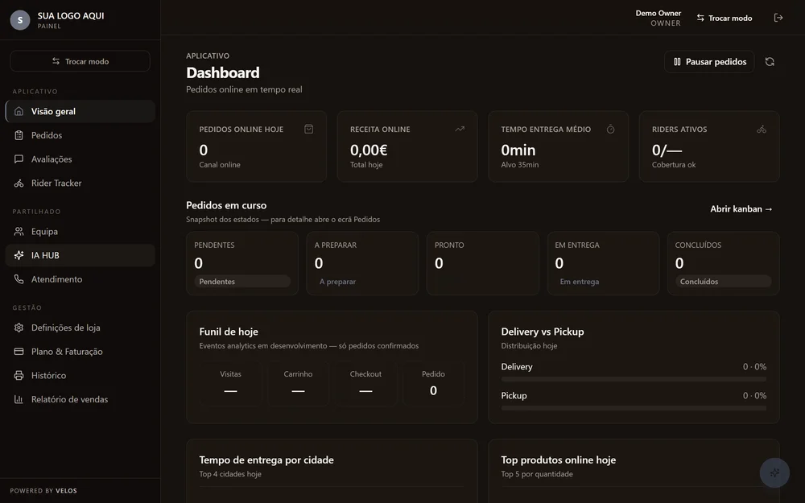Click the phone icon next to Atendimento

19,279
